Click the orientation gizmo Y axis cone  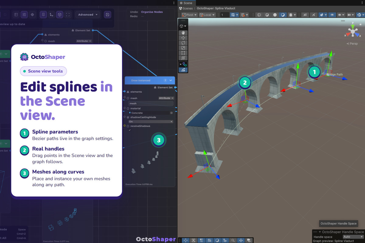point(353,27)
